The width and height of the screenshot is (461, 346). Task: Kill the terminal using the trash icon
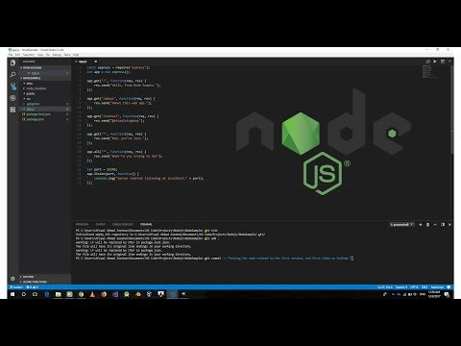427,225
